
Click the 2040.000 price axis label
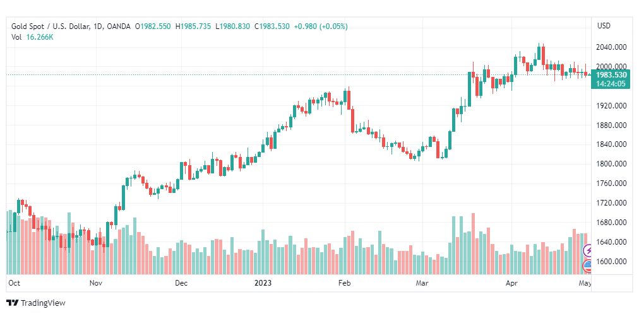click(611, 47)
